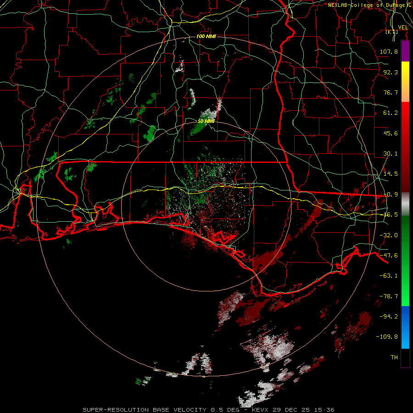Click the 30.1 velocity scale value
Image resolution: width=413 pixels, height=413 pixels.
coord(391,154)
